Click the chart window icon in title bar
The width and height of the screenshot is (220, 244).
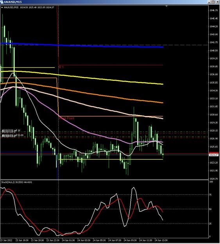(x=2, y=2)
